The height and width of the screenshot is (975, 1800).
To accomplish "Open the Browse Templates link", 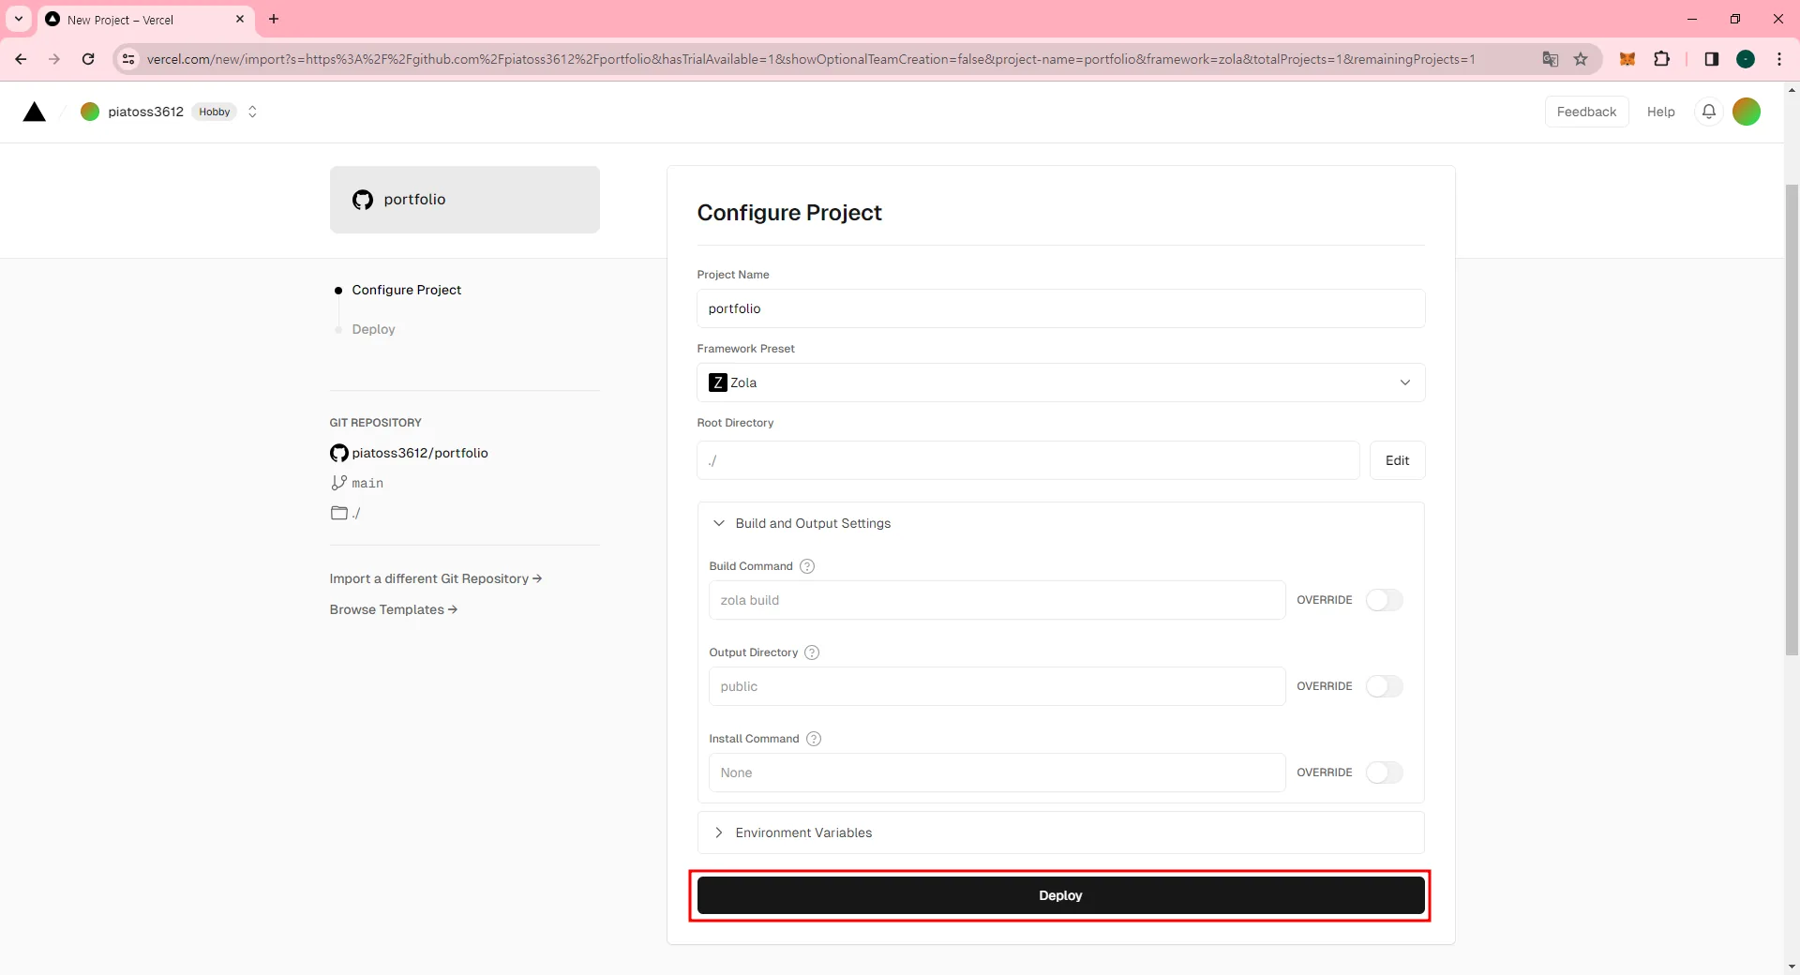I will coord(394,609).
